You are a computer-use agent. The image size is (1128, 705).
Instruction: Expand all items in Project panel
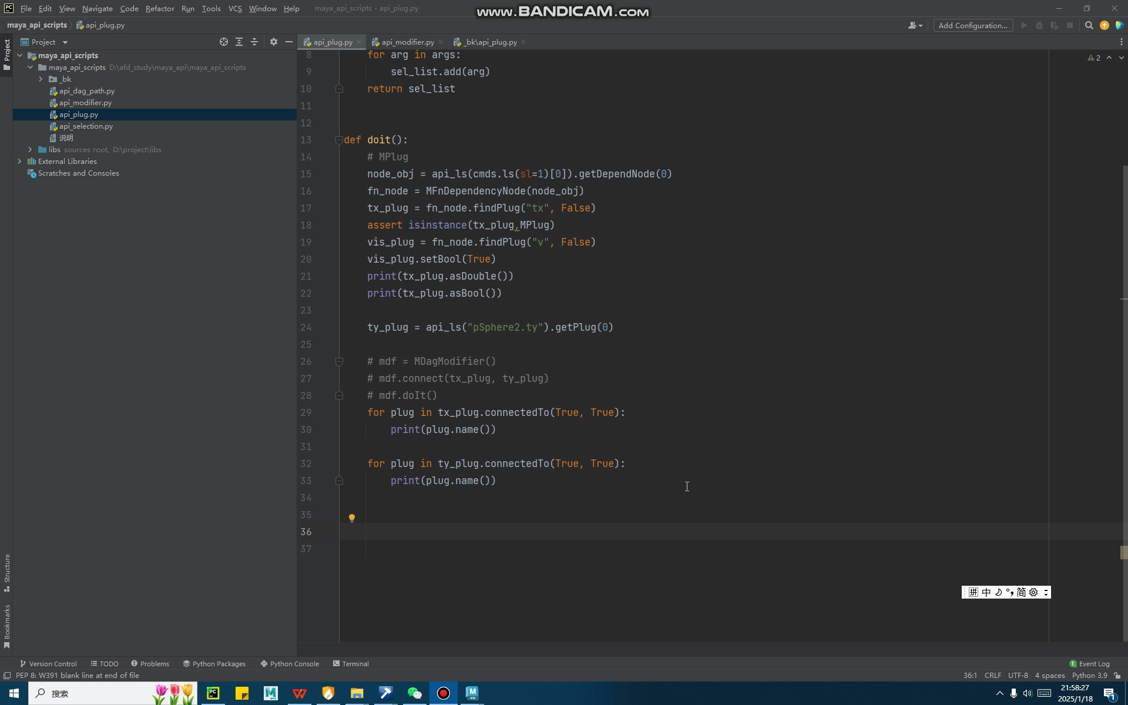(x=239, y=42)
